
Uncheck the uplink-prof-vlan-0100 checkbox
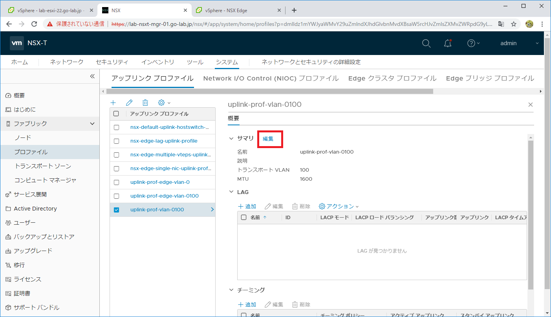click(x=116, y=210)
